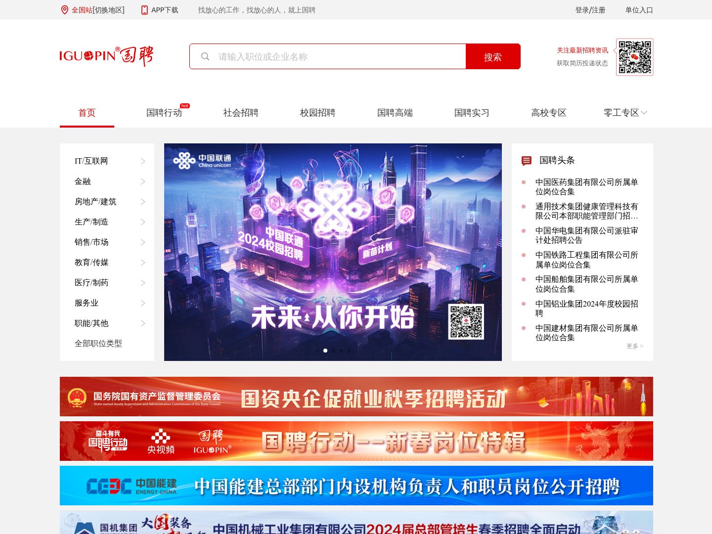The height and width of the screenshot is (534, 712).
Task: Expand the 房地产/建筑 category arrow
Action: (x=143, y=202)
